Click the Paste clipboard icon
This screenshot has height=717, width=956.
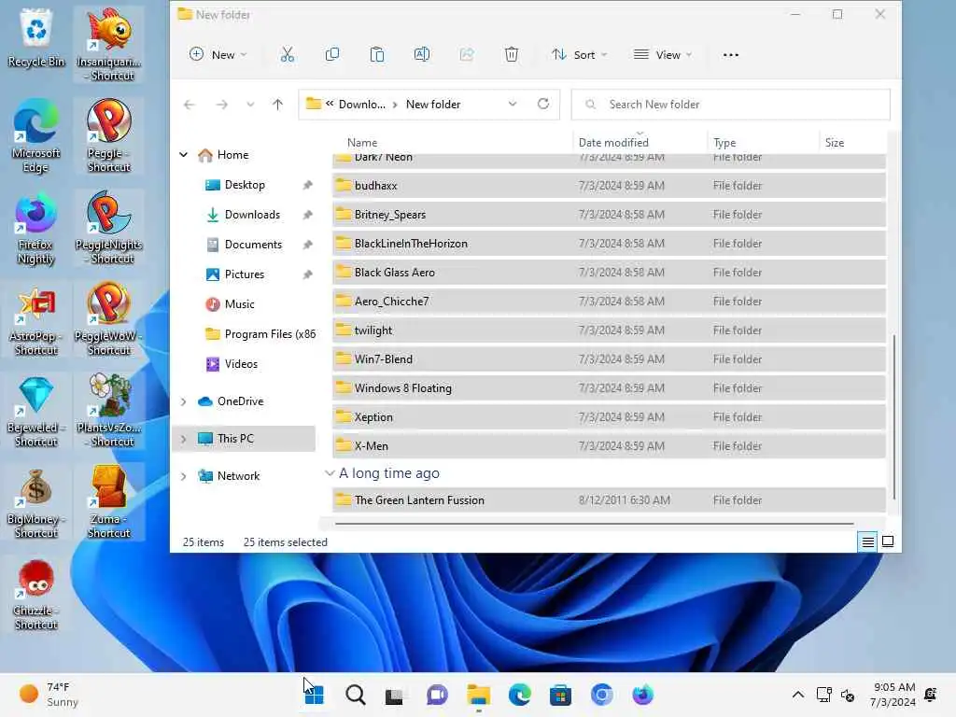click(377, 55)
